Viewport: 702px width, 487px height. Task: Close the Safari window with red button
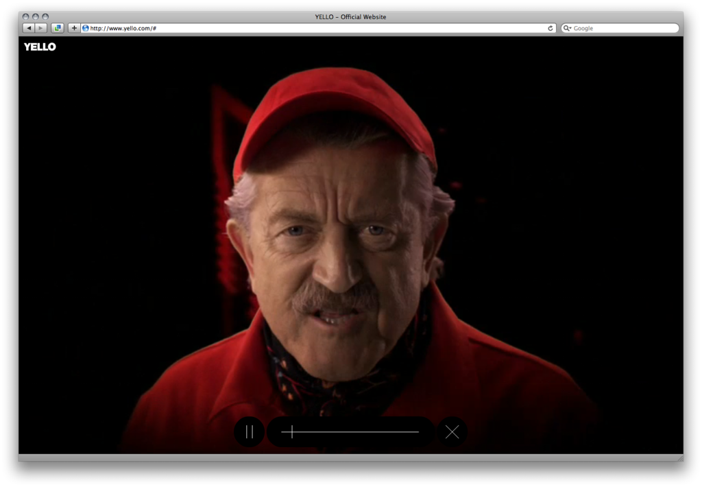[x=26, y=16]
